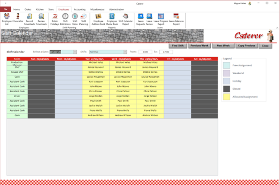Select Michael Velez on Tue 22/04/2025
This screenshot has height=185, width=280.
pyautogui.click(x=96, y=63)
